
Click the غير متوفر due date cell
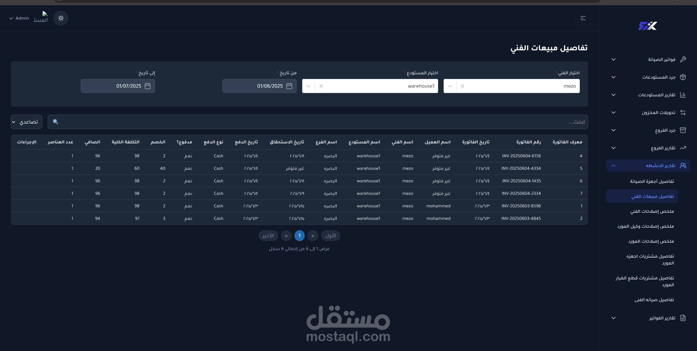click(x=295, y=168)
